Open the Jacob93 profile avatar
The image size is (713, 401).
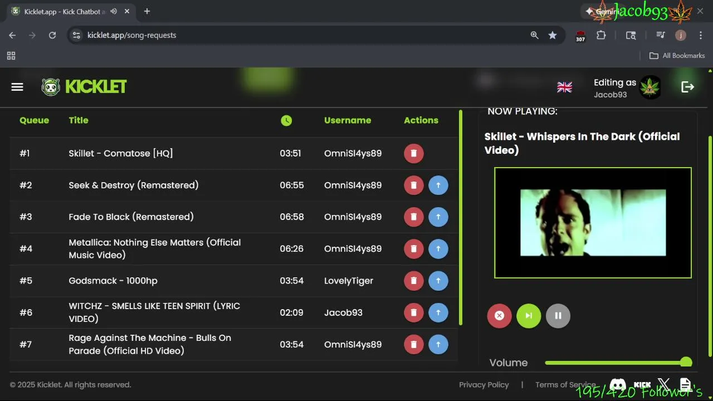pos(649,87)
